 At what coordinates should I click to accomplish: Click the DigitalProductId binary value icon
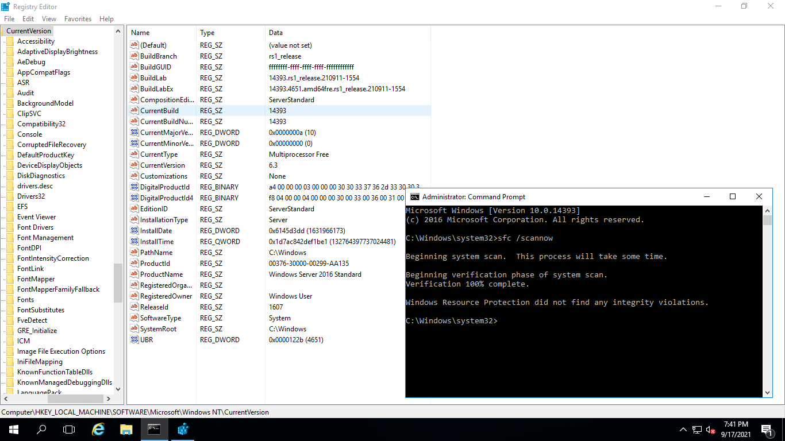(135, 187)
